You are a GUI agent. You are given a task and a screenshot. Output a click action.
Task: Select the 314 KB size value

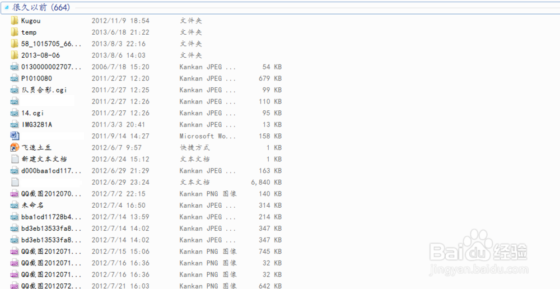[270, 205]
